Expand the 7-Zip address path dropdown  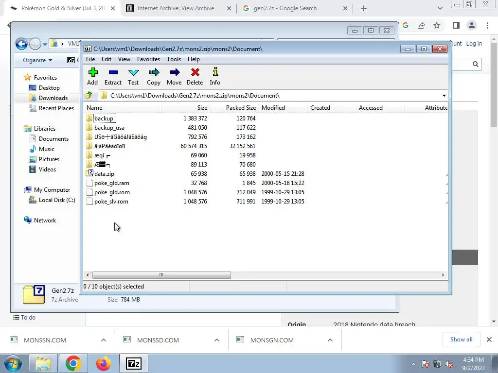(x=444, y=96)
